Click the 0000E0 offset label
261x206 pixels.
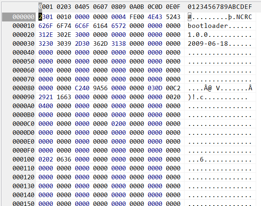tap(23, 142)
